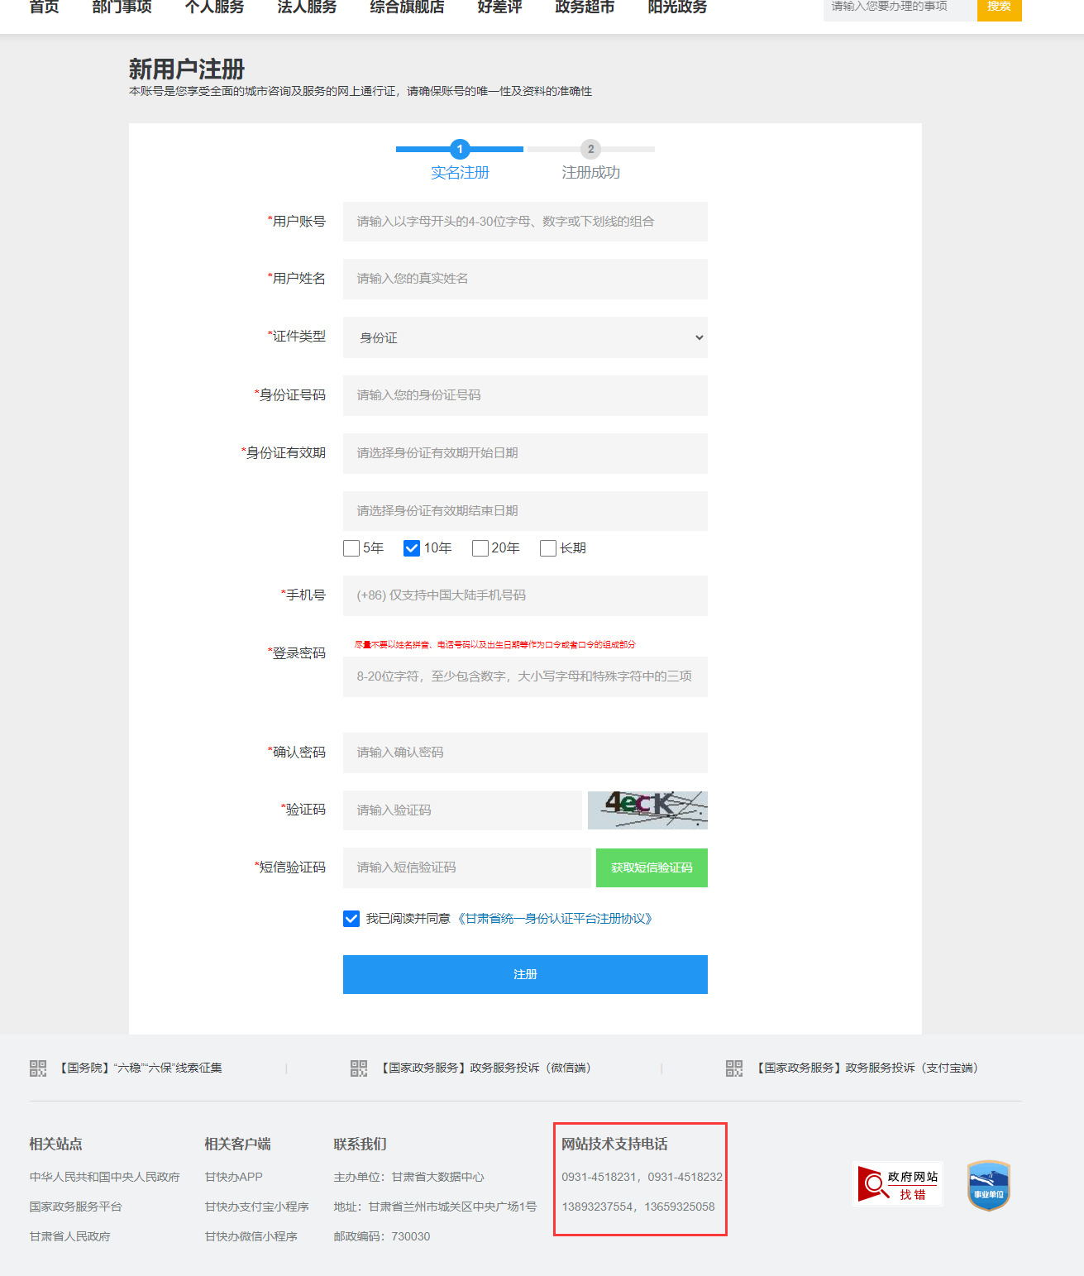Click the step 2 注册成功 circle indicator

pyautogui.click(x=590, y=150)
